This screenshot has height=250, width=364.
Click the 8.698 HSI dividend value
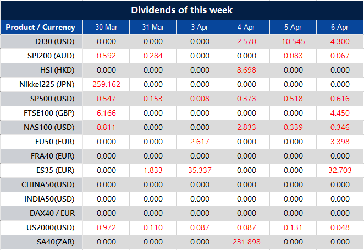(x=246, y=70)
